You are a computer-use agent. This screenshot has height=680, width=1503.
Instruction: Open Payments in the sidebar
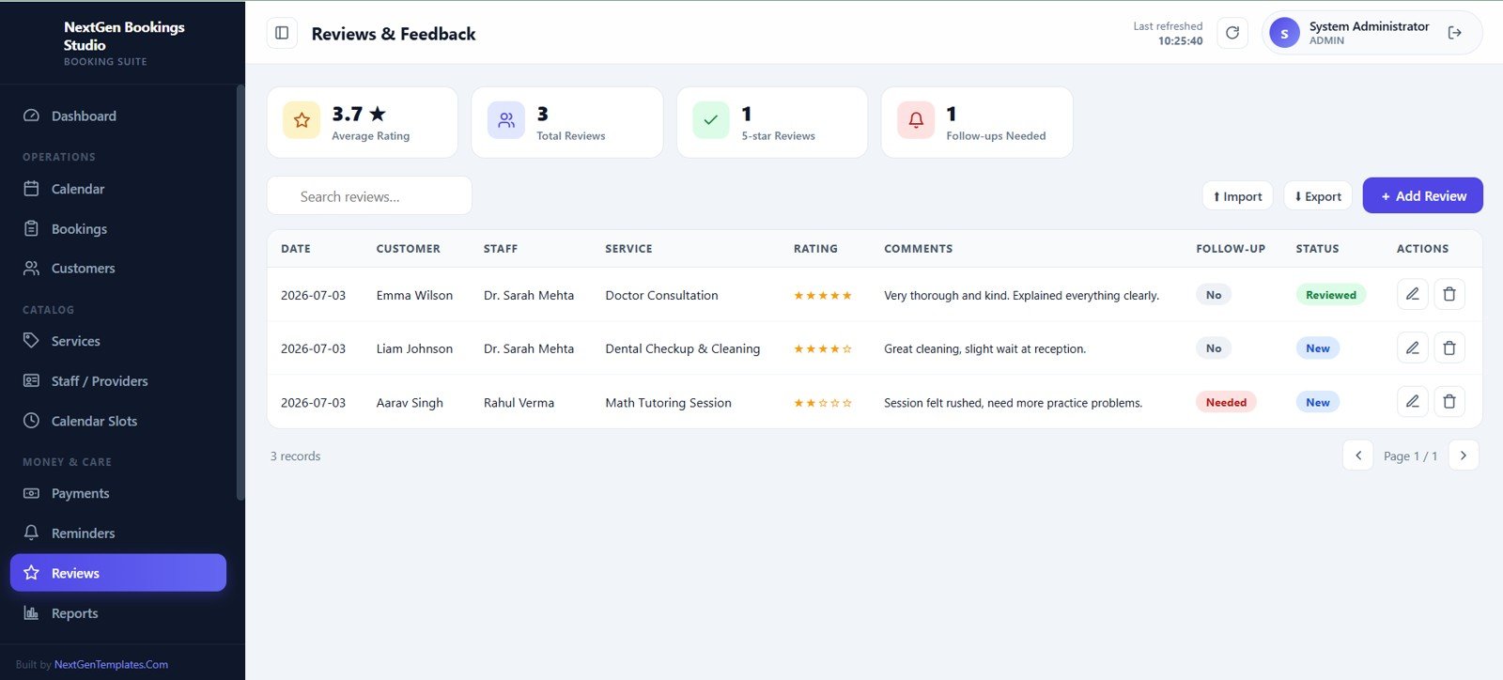pyautogui.click(x=118, y=493)
